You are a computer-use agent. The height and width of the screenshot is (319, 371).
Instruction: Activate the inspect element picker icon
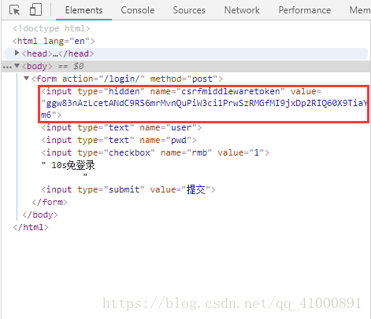[x=15, y=10]
